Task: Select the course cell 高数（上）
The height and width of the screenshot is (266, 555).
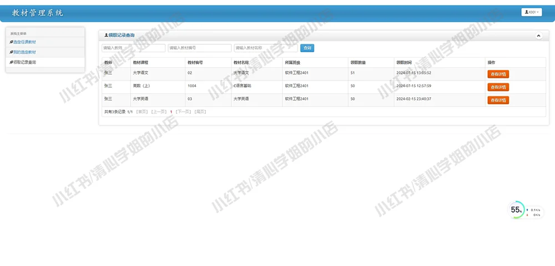Action: coord(142,86)
